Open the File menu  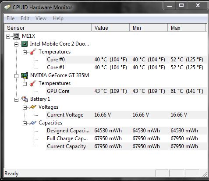tap(11, 18)
